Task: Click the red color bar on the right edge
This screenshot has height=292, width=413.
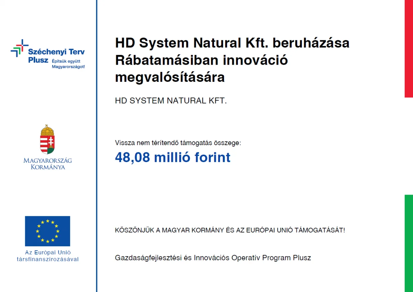Action: (409, 48)
